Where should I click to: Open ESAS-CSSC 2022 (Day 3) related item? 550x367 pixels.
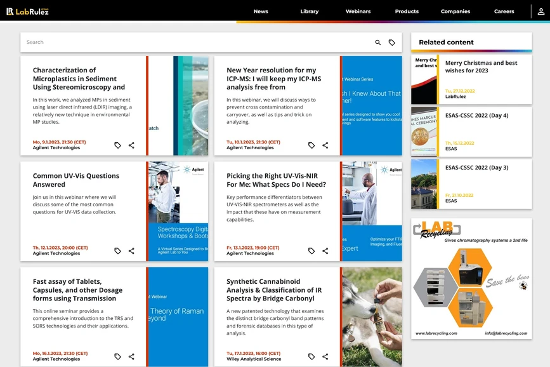coord(476,168)
